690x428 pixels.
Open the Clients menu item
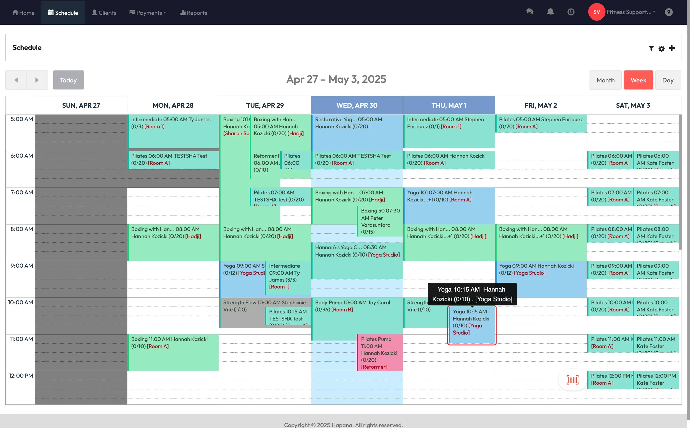[x=104, y=13]
